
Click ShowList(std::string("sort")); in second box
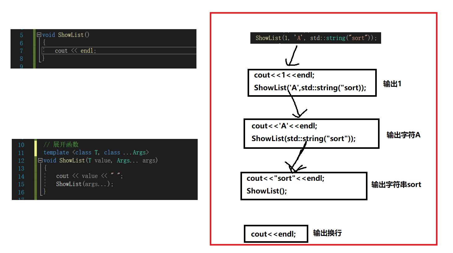point(304,139)
